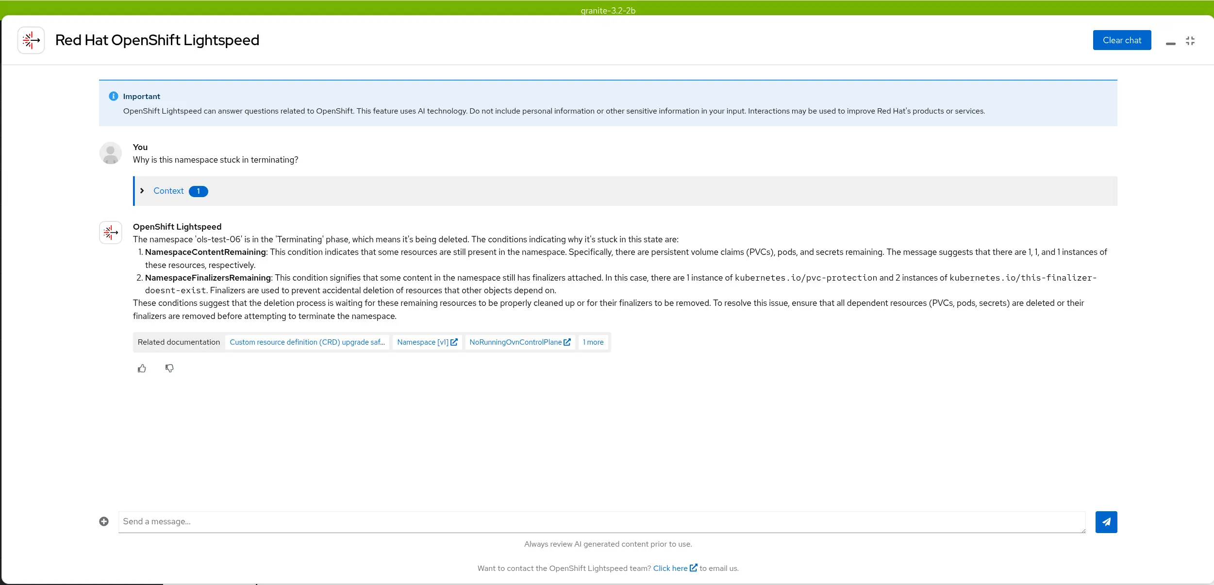Click the Clear chat button

pyautogui.click(x=1122, y=40)
